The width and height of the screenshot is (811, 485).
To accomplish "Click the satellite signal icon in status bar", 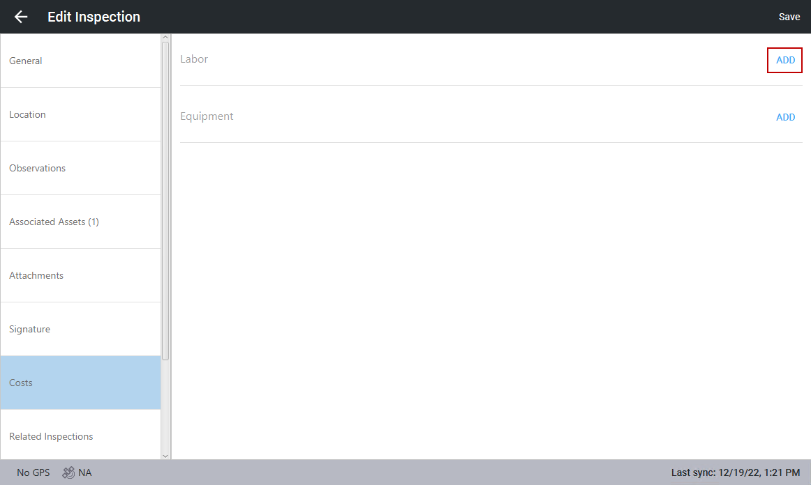I will [x=68, y=472].
